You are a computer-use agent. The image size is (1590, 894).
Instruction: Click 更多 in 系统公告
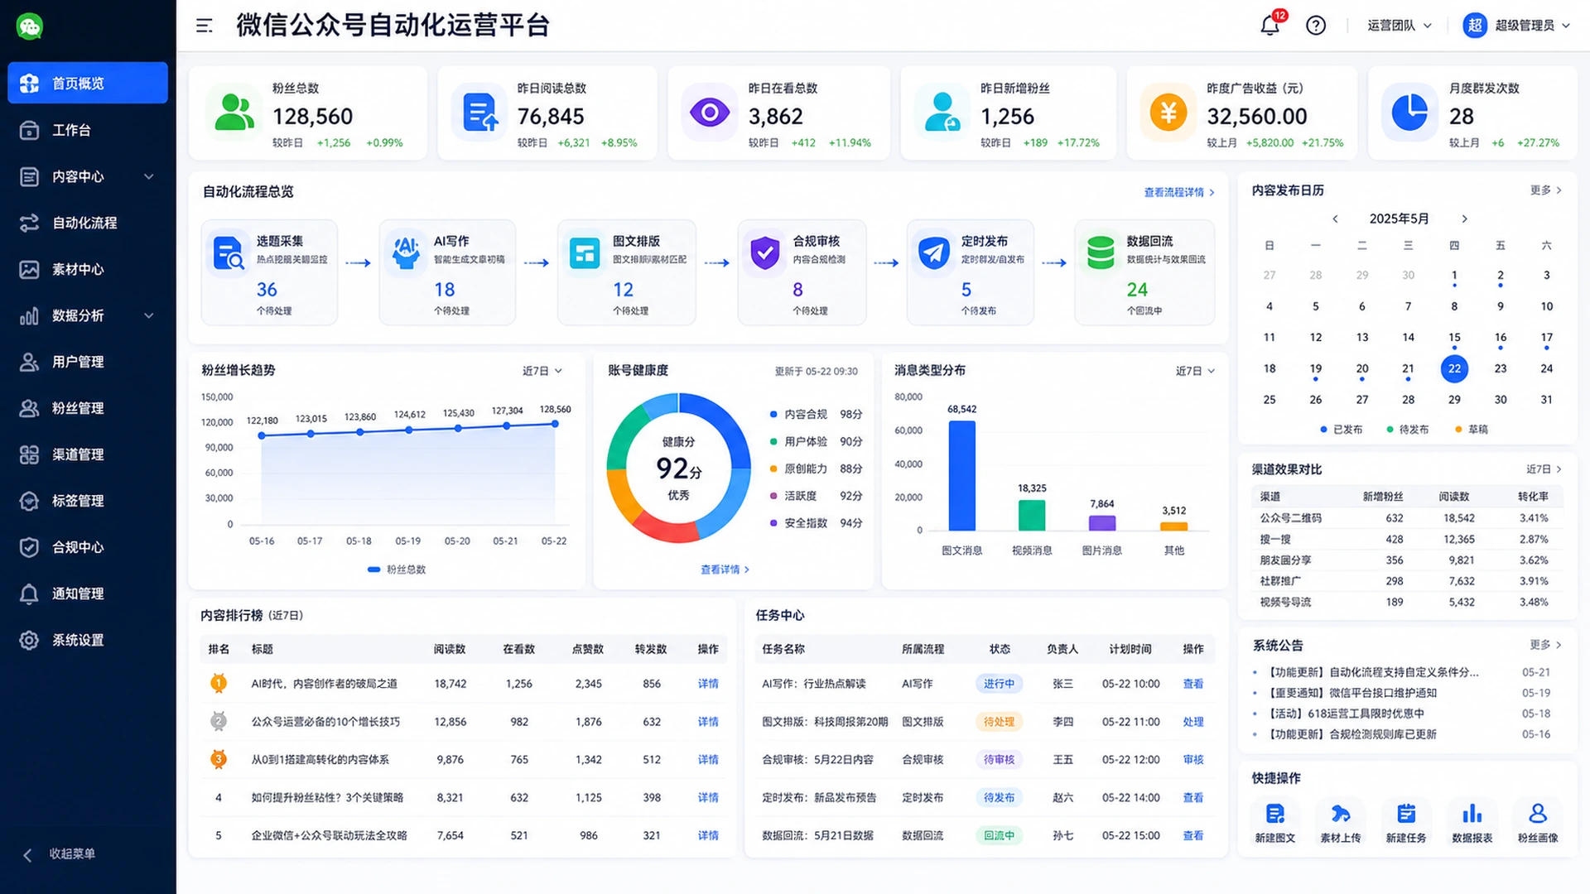pos(1545,645)
